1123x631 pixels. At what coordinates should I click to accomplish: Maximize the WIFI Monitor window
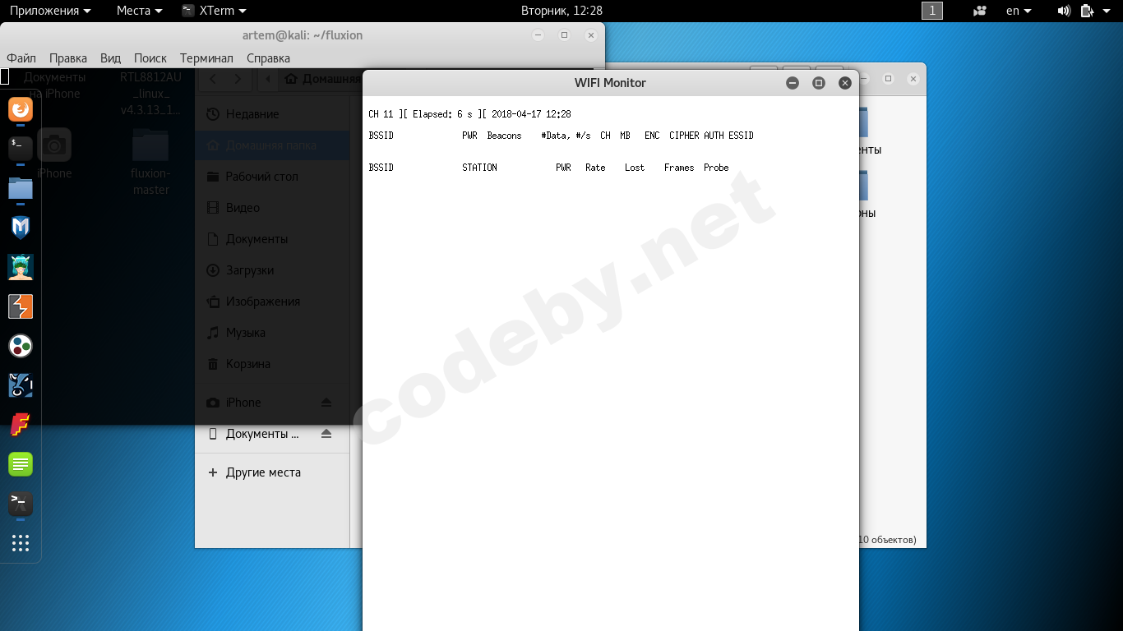(819, 83)
